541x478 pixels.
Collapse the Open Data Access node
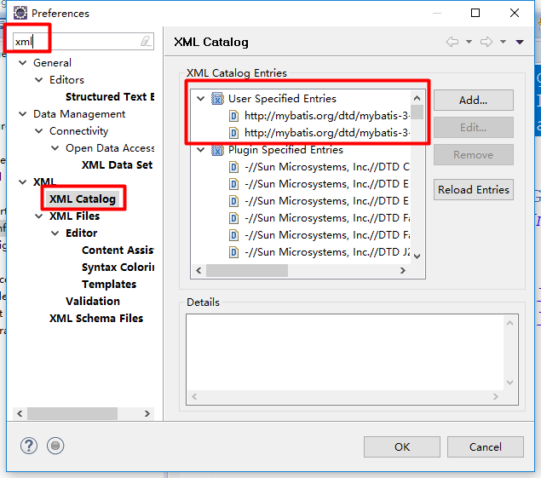coord(55,148)
